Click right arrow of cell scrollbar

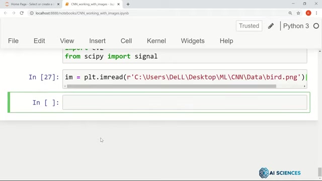click(x=304, y=86)
